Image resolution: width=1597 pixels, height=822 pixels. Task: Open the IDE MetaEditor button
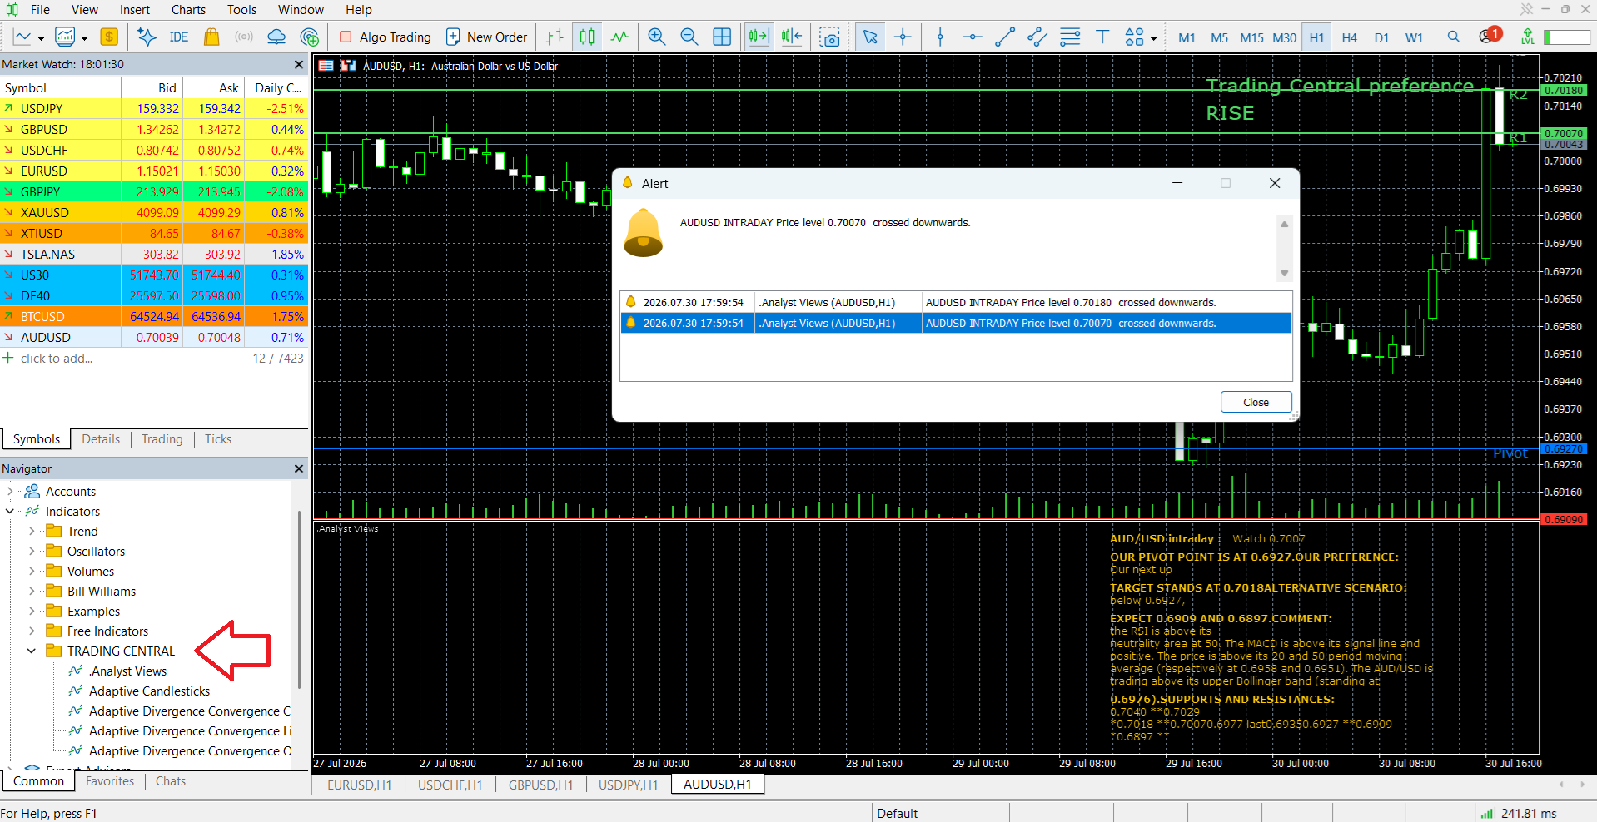(178, 37)
